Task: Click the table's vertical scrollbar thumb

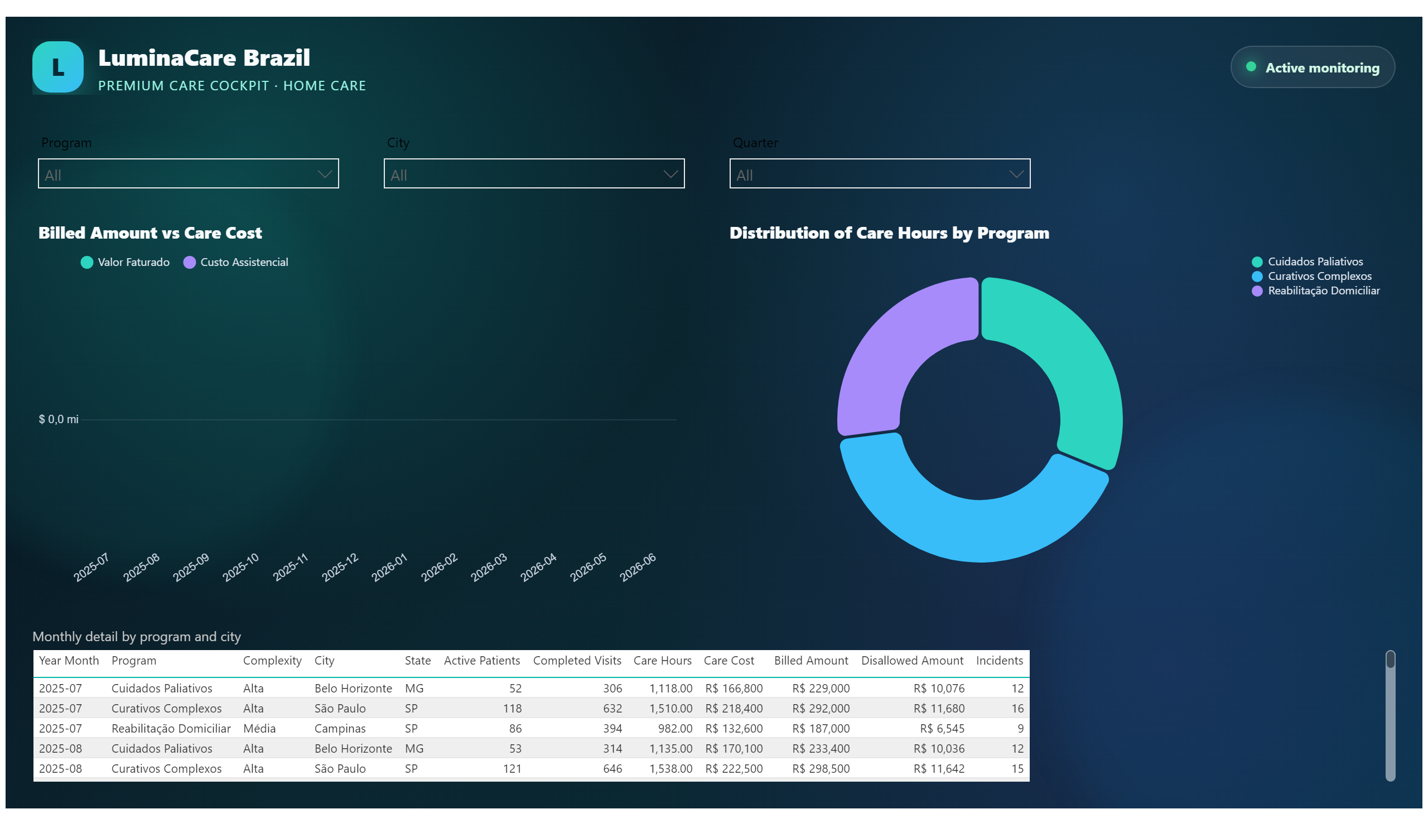Action: (1390, 660)
